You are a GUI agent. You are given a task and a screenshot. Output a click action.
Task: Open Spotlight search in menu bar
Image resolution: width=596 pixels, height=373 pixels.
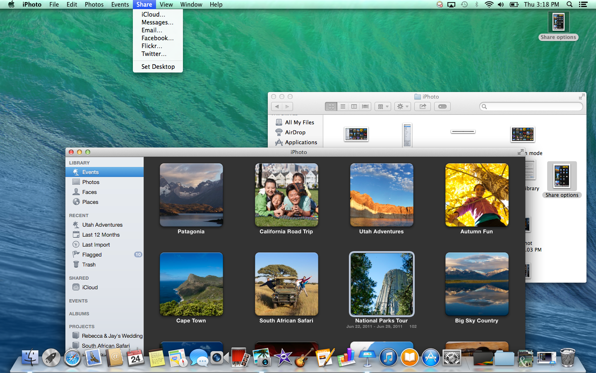(x=570, y=5)
